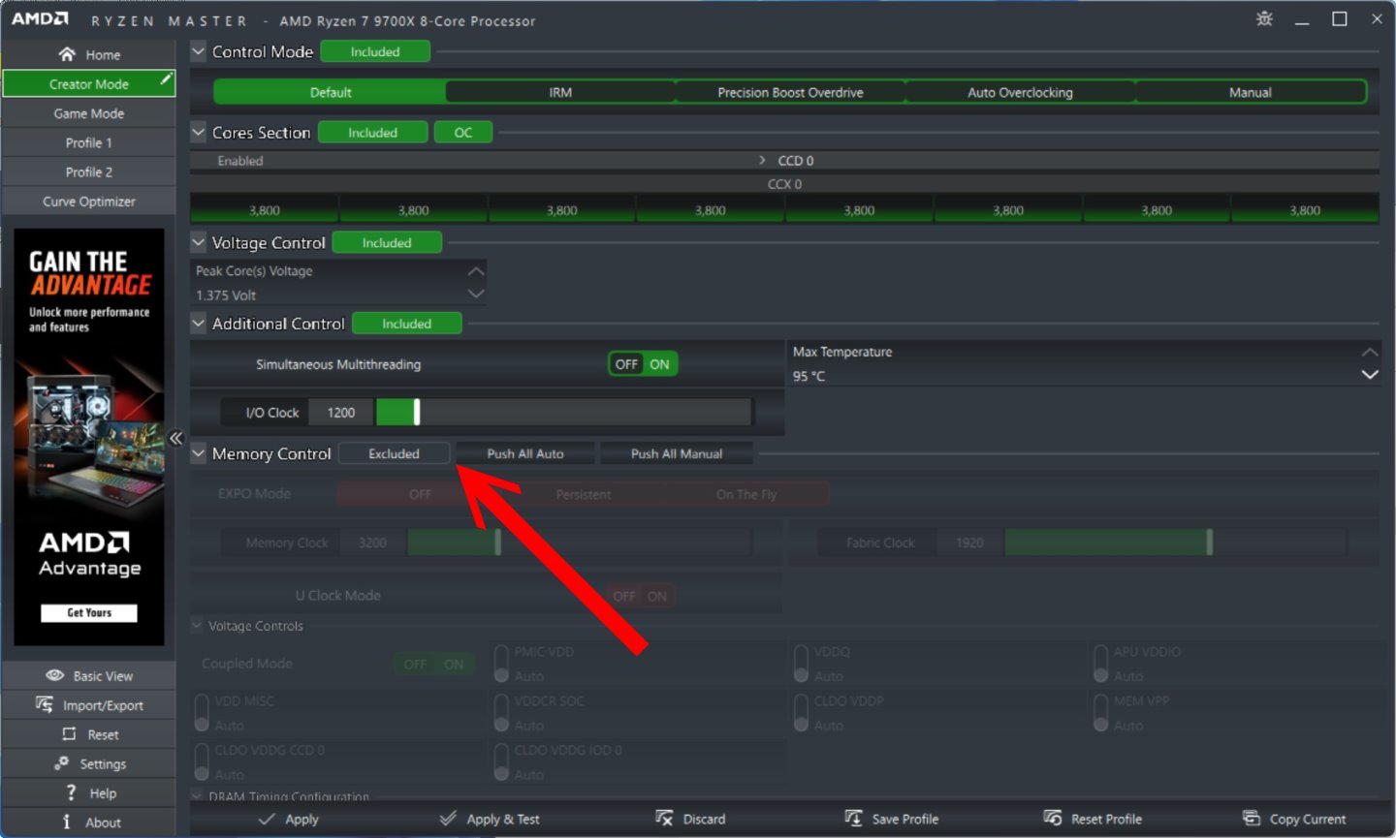Click the Home icon in sidebar

point(66,54)
